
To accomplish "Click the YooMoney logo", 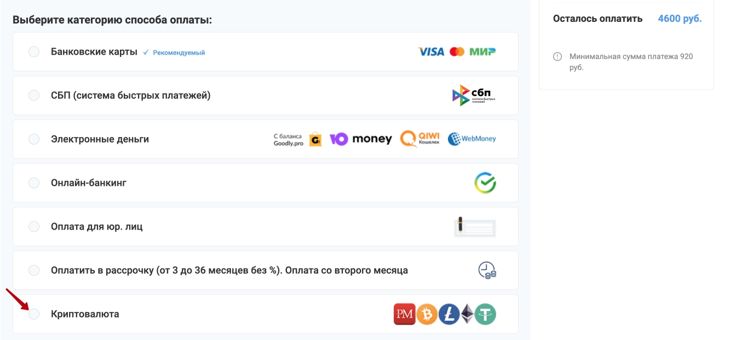I will click(x=361, y=139).
